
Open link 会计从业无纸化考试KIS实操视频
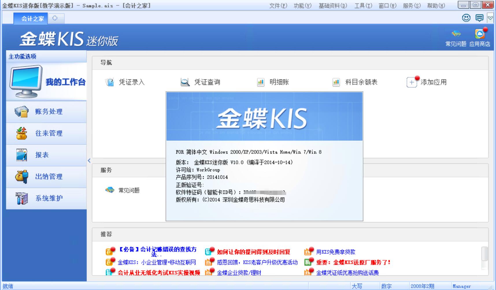click(159, 272)
